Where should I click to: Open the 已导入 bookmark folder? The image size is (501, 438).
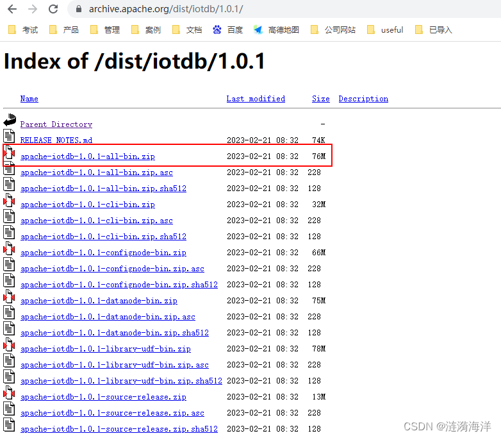point(434,29)
